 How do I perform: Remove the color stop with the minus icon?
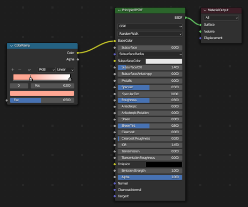coord(20,70)
